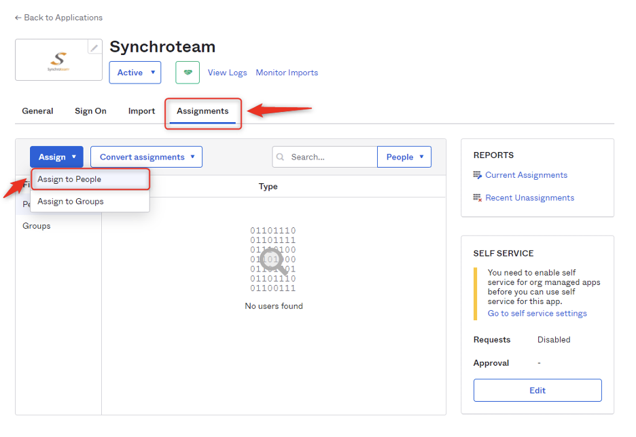Click the Synchroteam app title

[162, 47]
